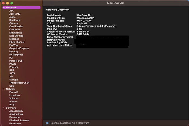The image size is (189, 126).
Task: Open the Apple Pay section
Action: [x=15, y=14]
